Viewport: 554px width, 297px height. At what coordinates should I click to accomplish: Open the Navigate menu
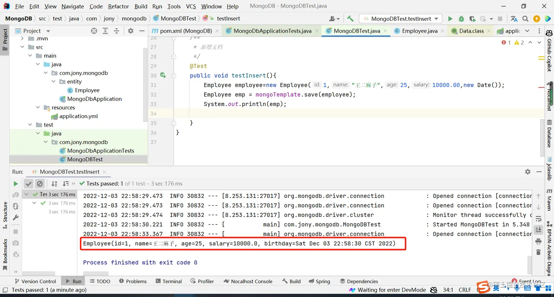point(73,6)
